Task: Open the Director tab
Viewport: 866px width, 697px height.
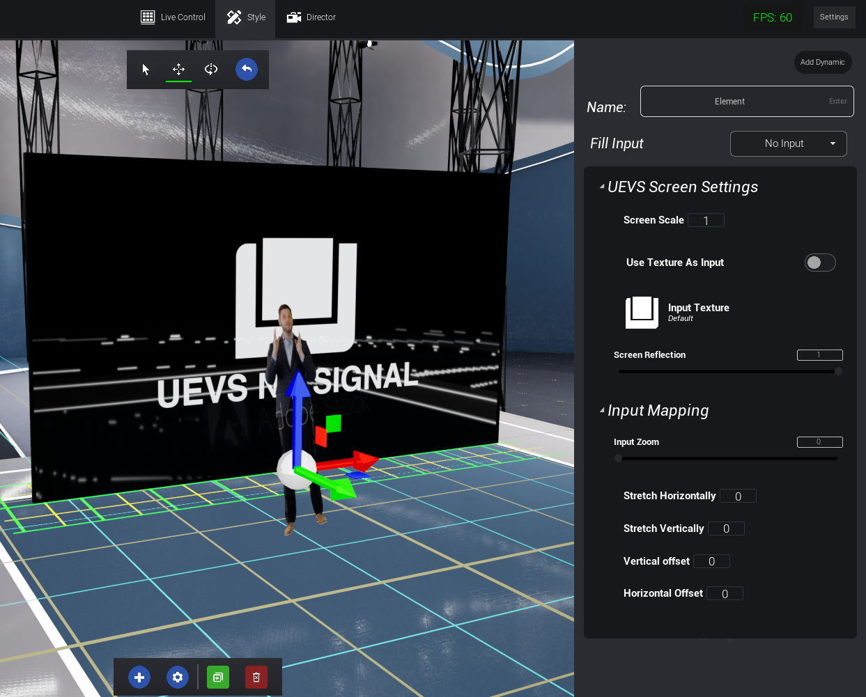Action: pos(311,17)
